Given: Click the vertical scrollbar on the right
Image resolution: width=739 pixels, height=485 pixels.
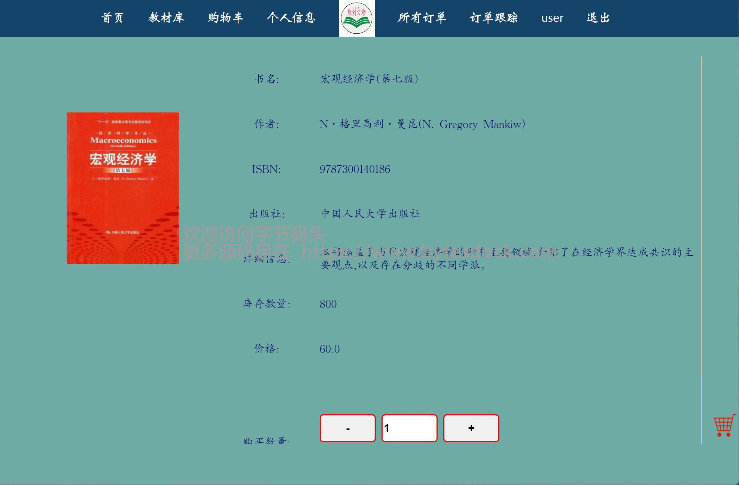Looking at the screenshot, I should pos(701,225).
